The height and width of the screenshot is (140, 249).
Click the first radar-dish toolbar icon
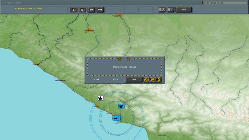[x=74, y=9]
